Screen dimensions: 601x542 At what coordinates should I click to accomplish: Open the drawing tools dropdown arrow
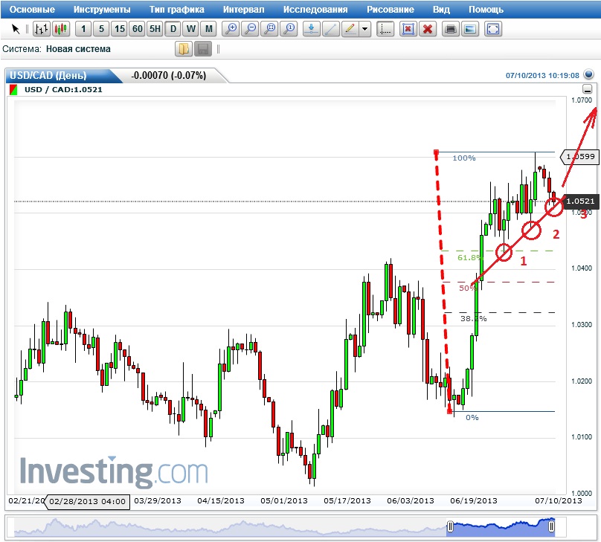click(x=365, y=29)
